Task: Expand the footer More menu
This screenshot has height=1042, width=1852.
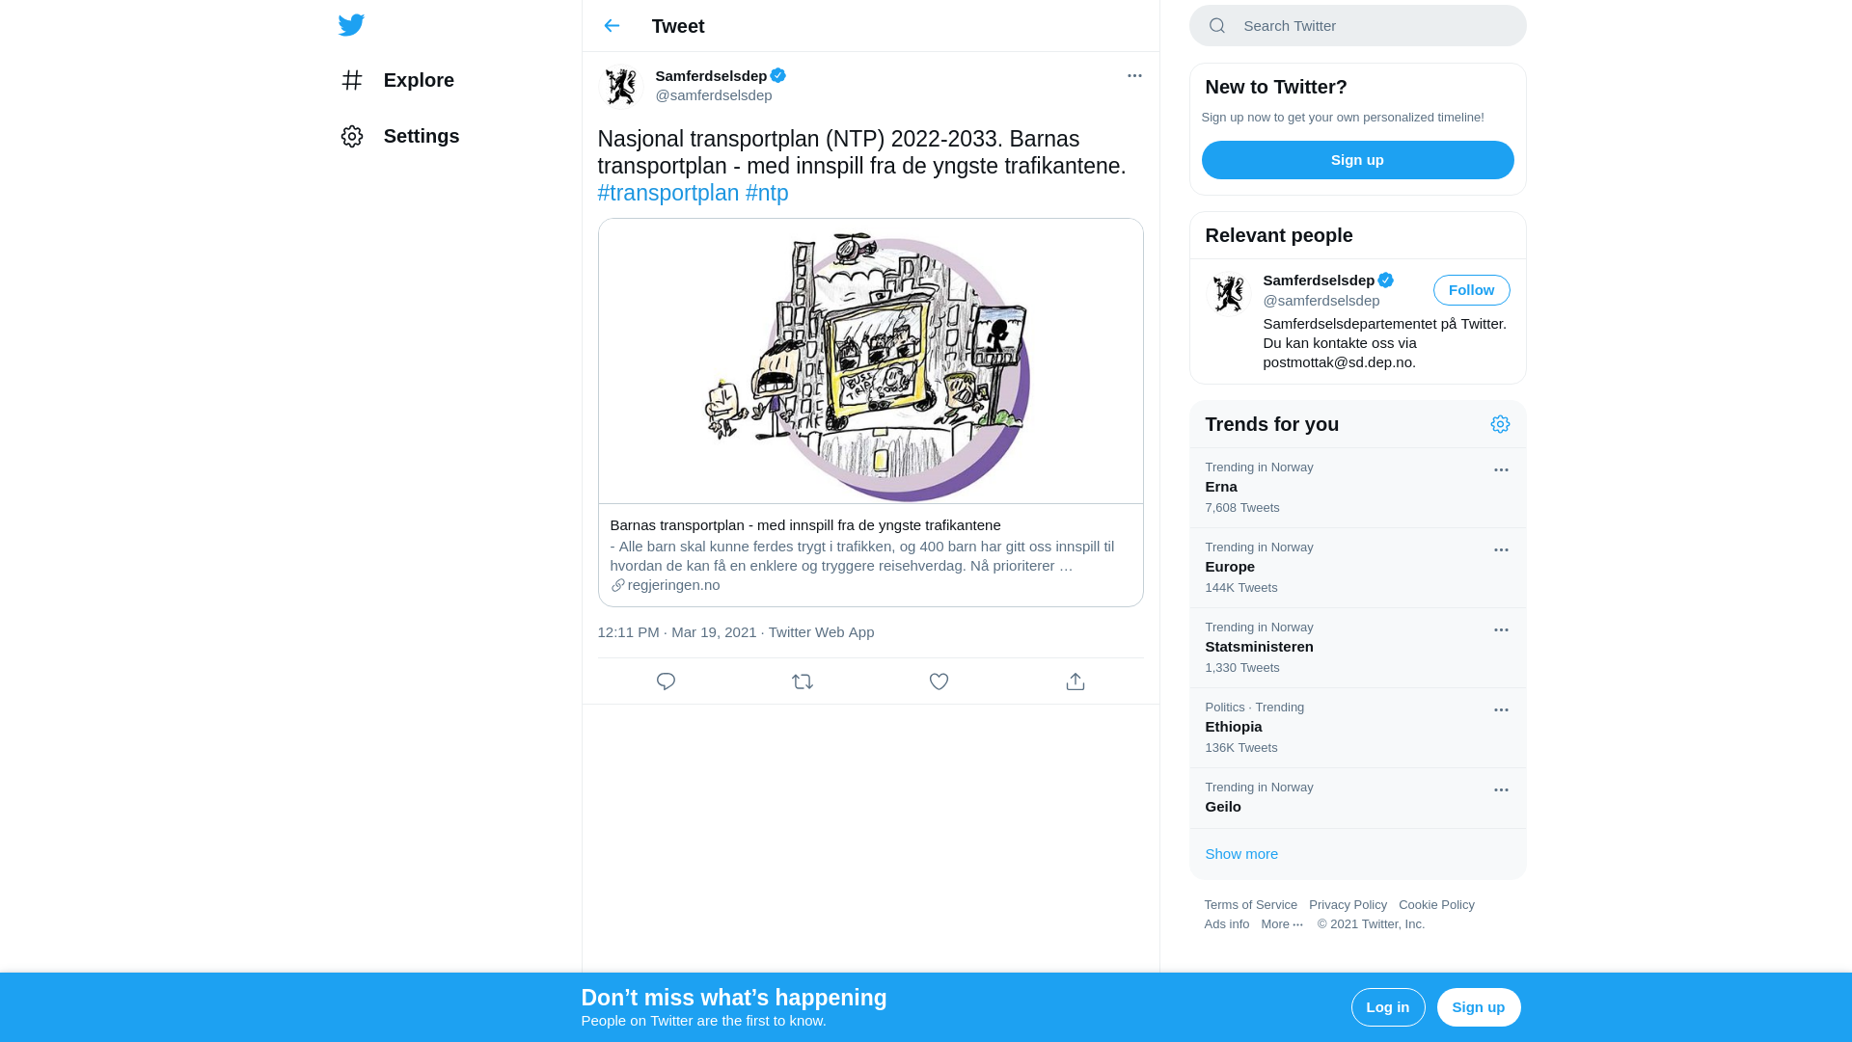Action: click(1282, 924)
